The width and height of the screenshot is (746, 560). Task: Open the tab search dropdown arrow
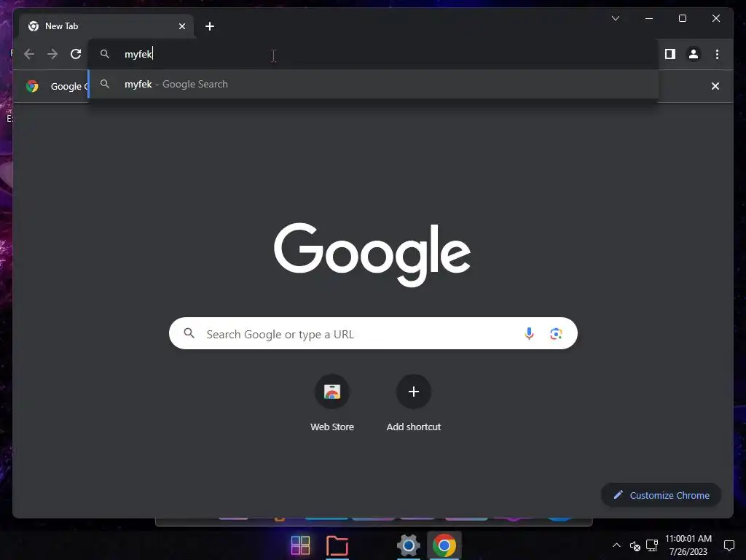click(616, 18)
